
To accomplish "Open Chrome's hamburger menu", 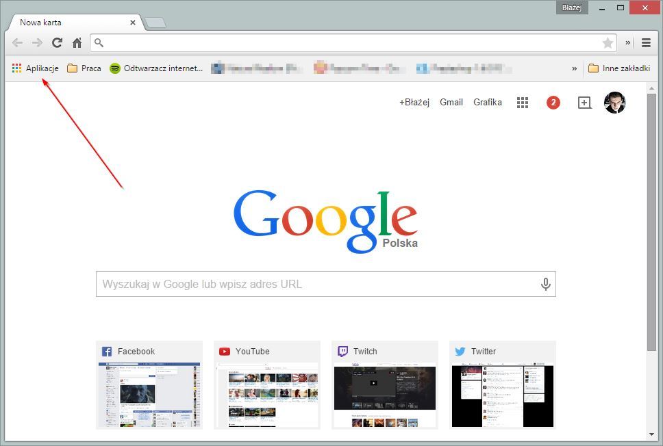I will [x=646, y=42].
